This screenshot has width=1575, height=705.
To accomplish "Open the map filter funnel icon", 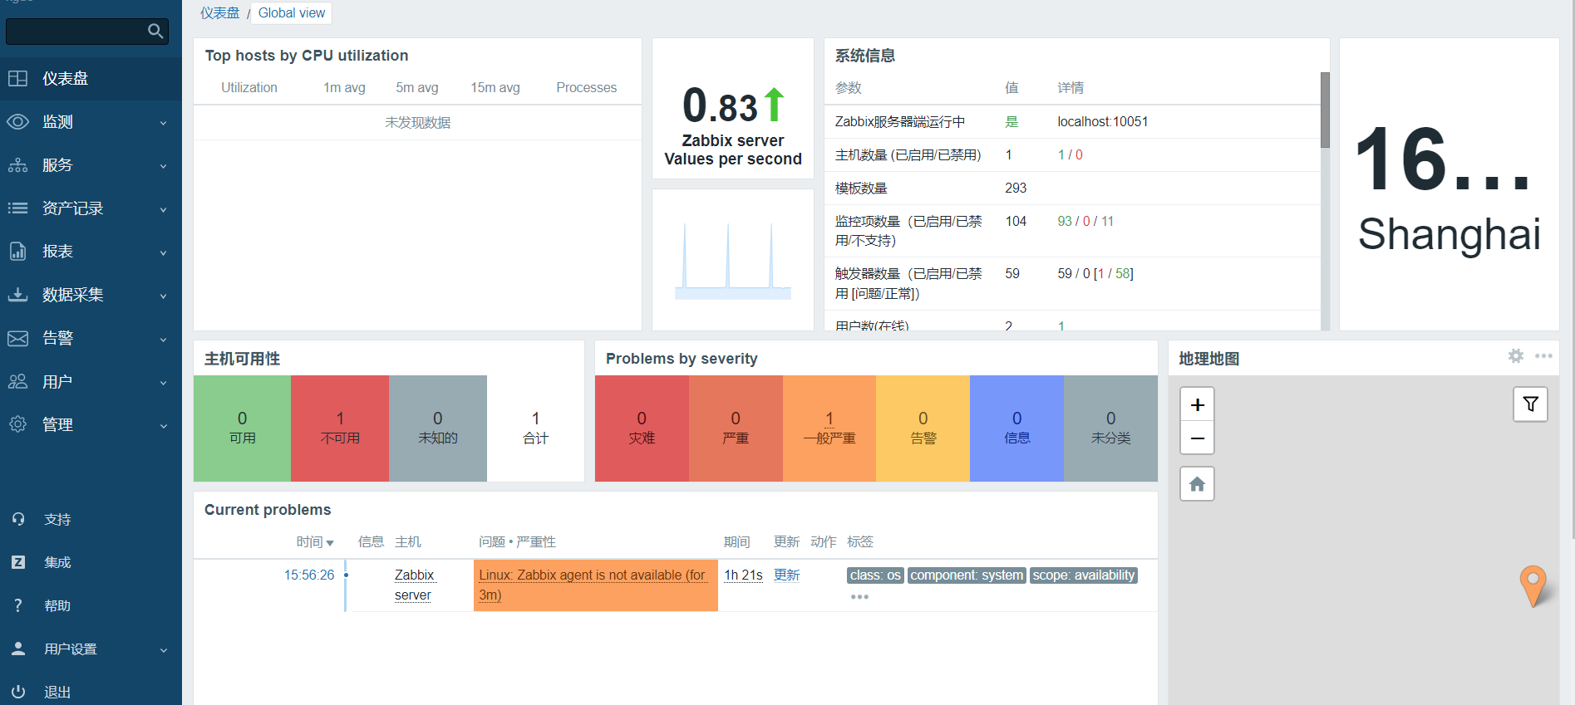I will pyautogui.click(x=1530, y=404).
